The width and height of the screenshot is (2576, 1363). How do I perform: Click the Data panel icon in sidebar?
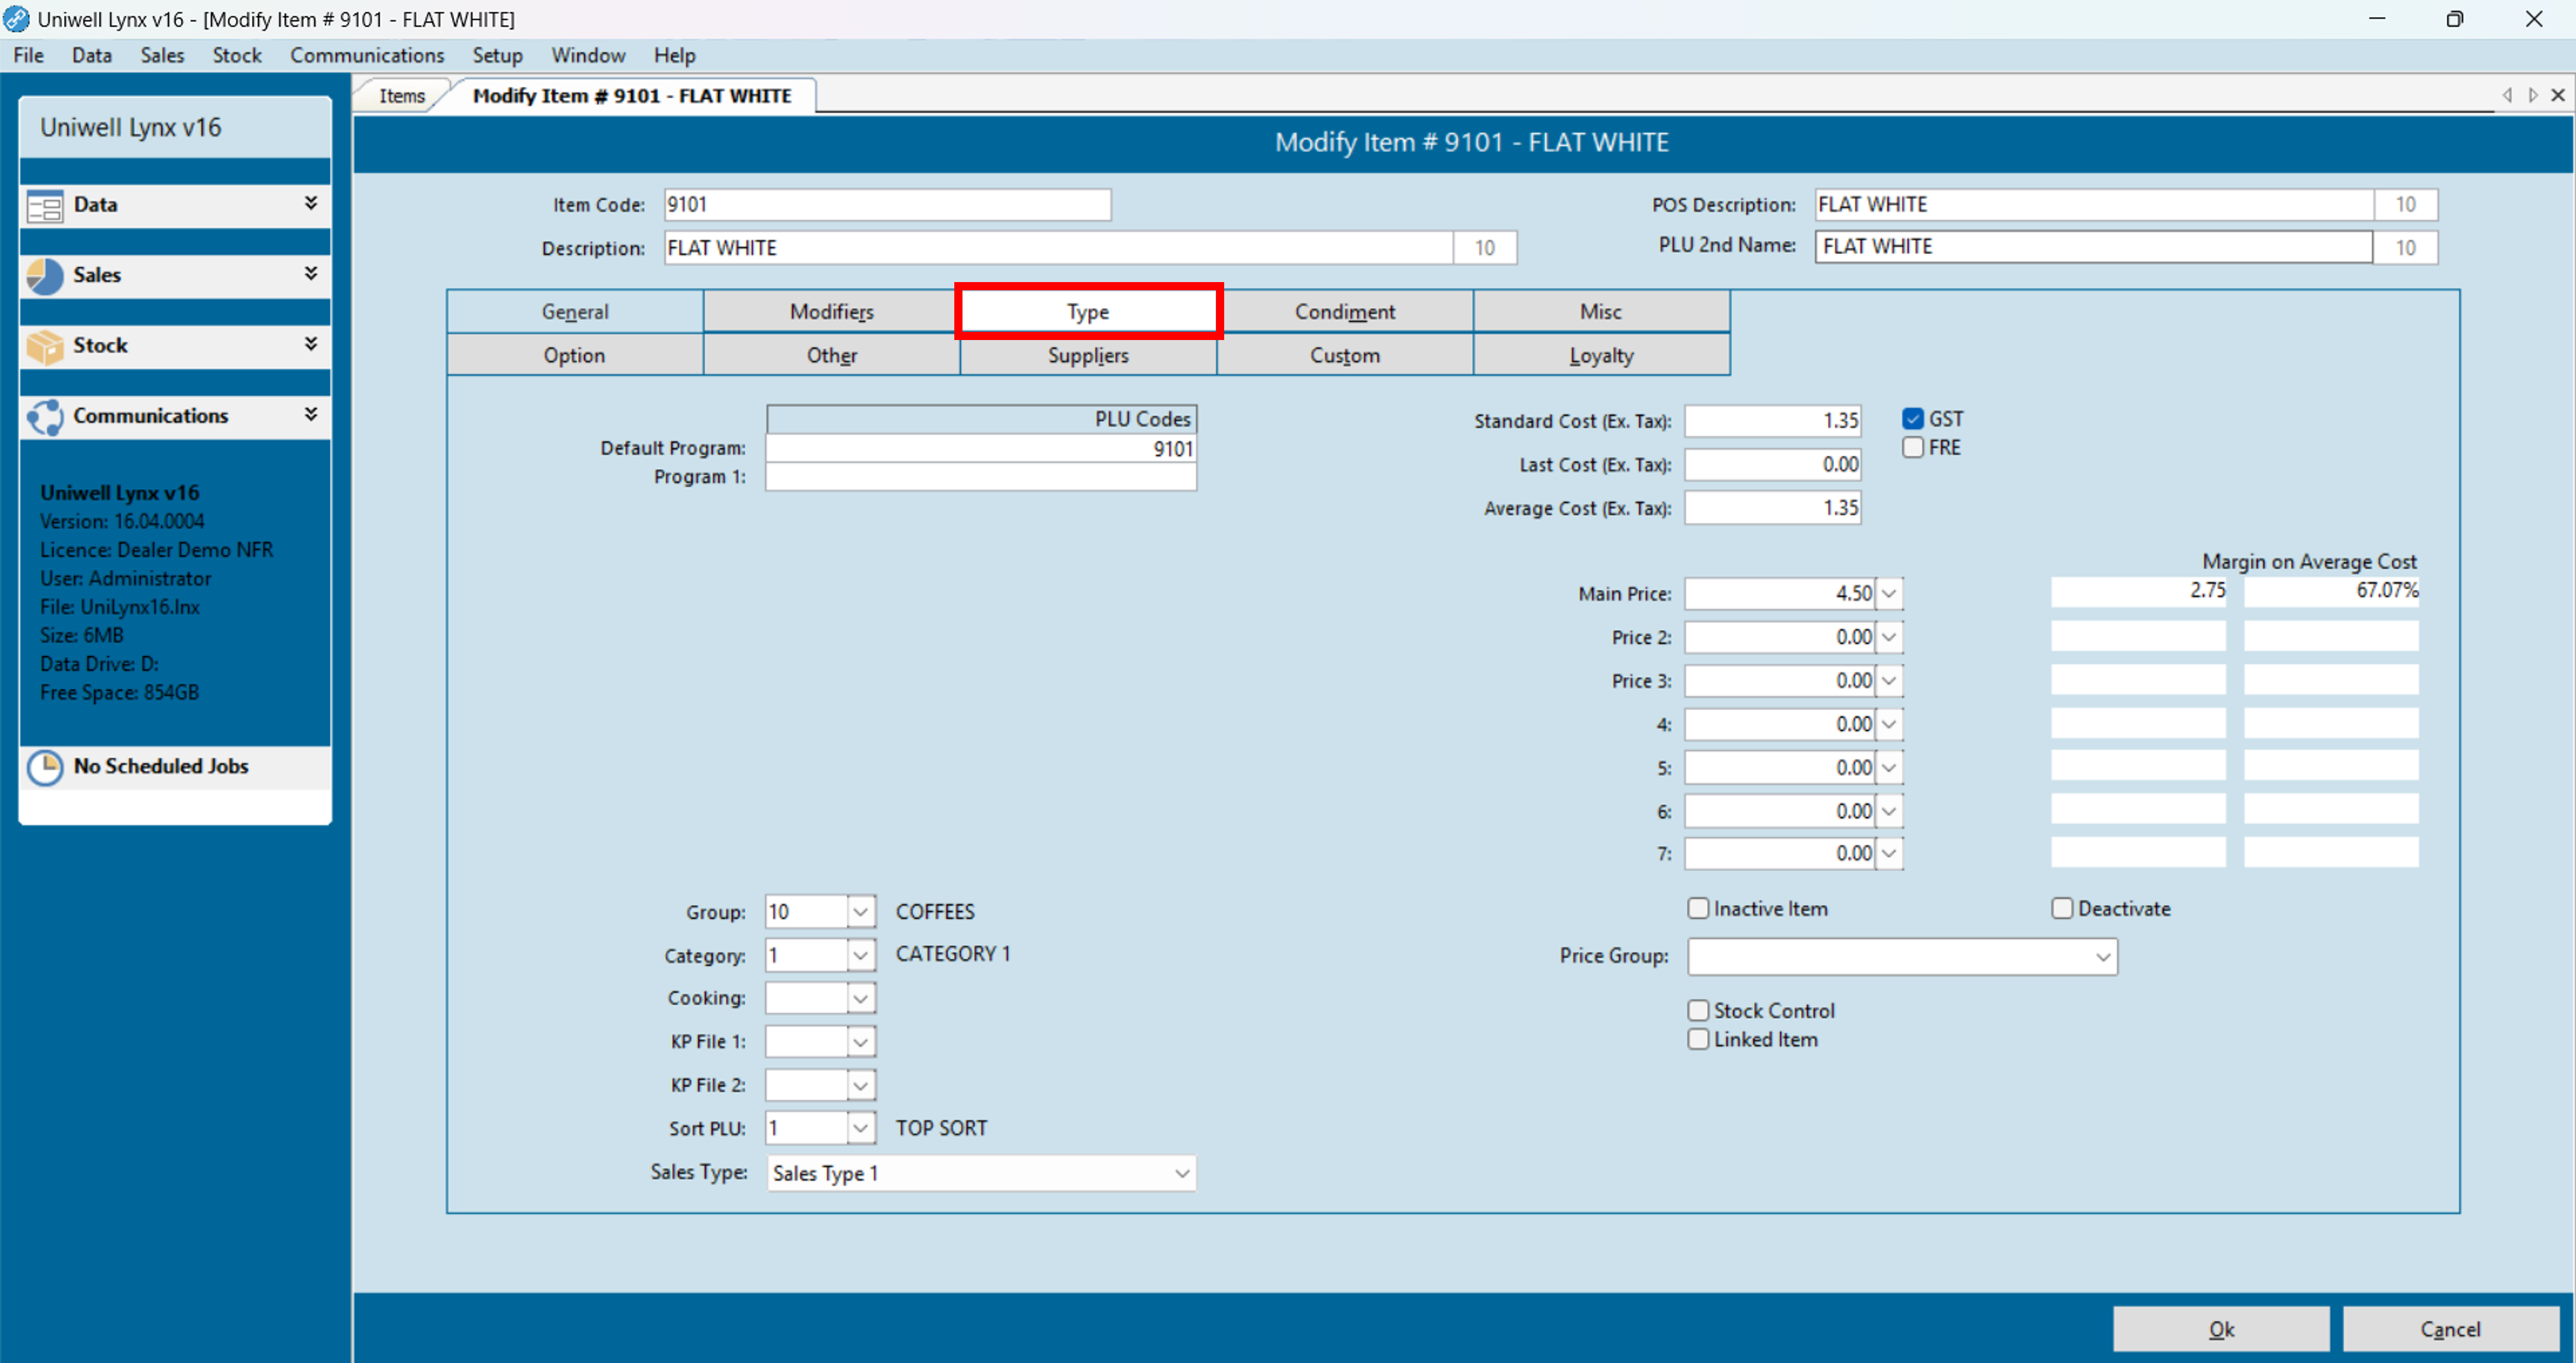click(45, 206)
